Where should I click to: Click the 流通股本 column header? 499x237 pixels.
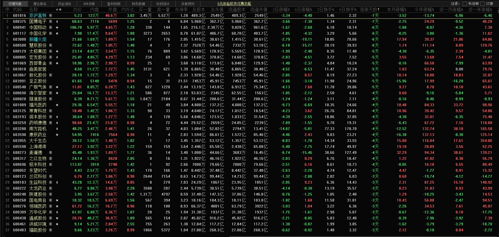click(x=236, y=9)
